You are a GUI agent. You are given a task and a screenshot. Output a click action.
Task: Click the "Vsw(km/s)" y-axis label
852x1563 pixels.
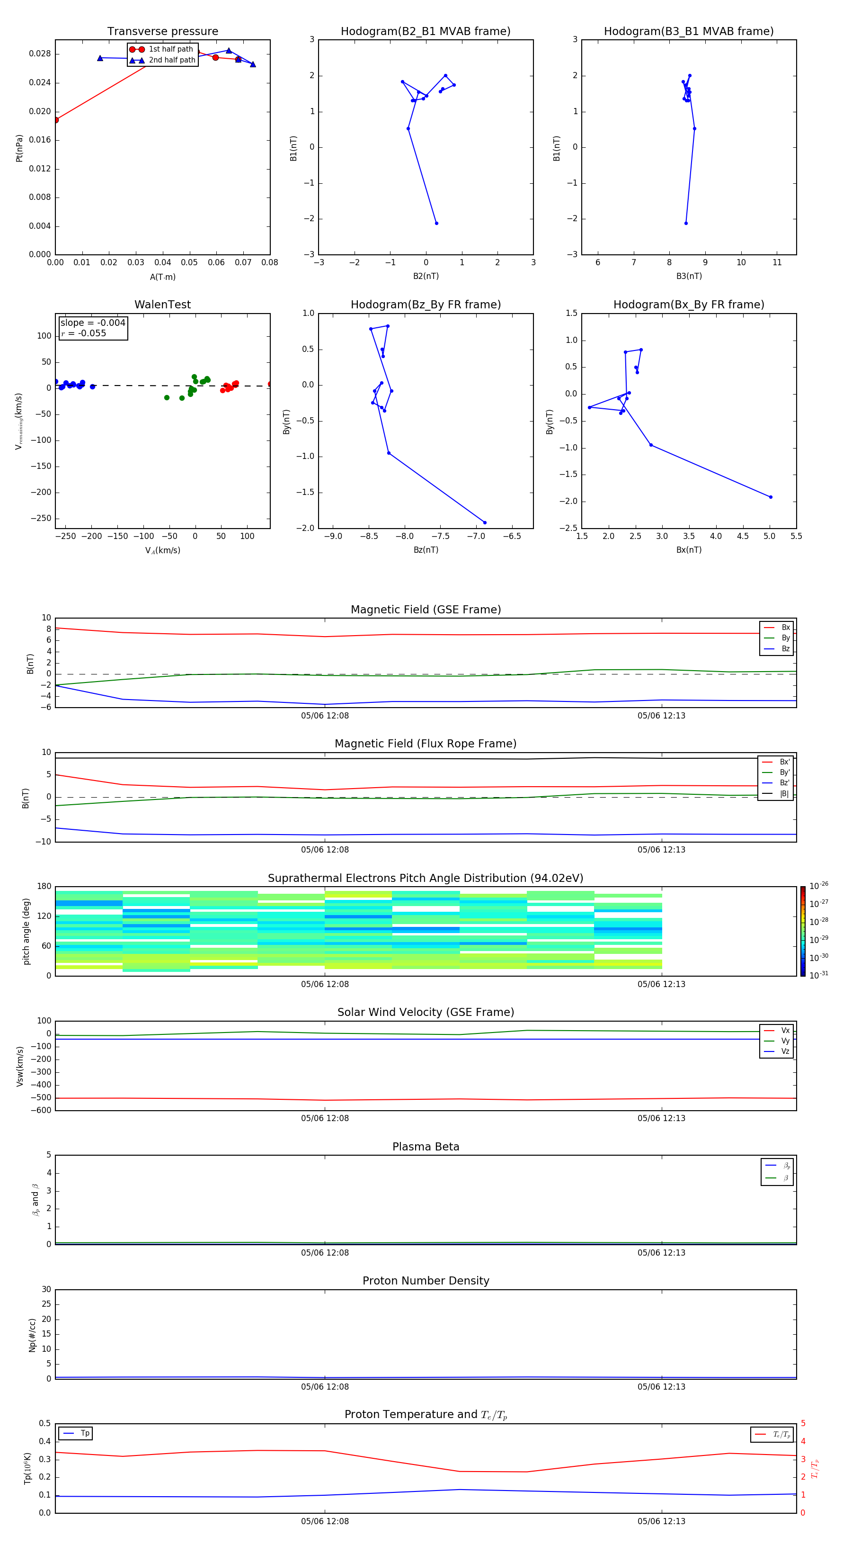(19, 1066)
